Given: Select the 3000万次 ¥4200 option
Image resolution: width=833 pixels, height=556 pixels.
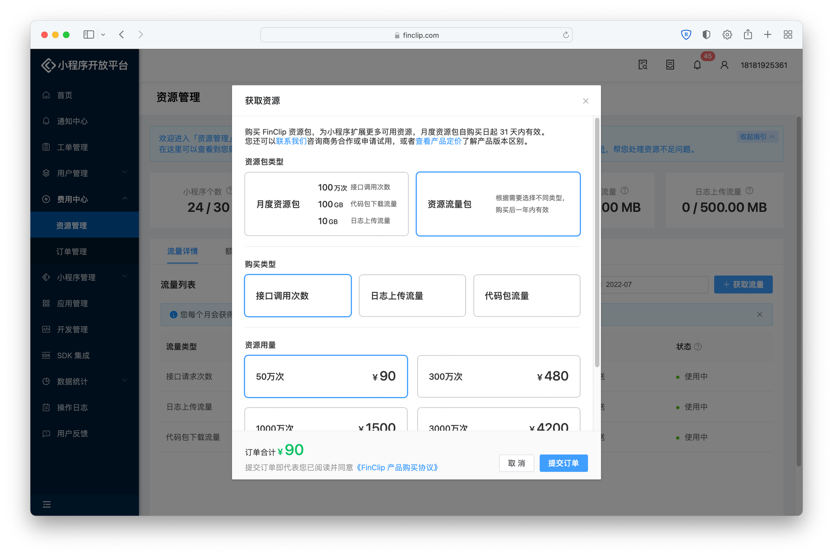Looking at the screenshot, I should (499, 420).
